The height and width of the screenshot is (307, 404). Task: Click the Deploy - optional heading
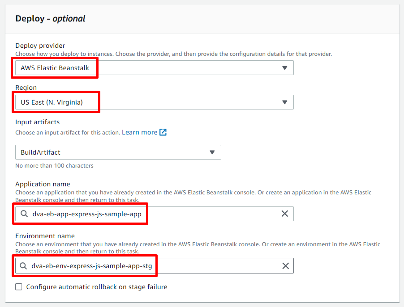pos(50,18)
